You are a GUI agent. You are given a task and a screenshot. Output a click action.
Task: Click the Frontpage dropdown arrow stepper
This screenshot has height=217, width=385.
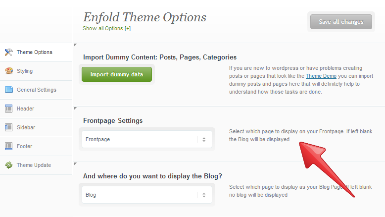click(x=204, y=140)
